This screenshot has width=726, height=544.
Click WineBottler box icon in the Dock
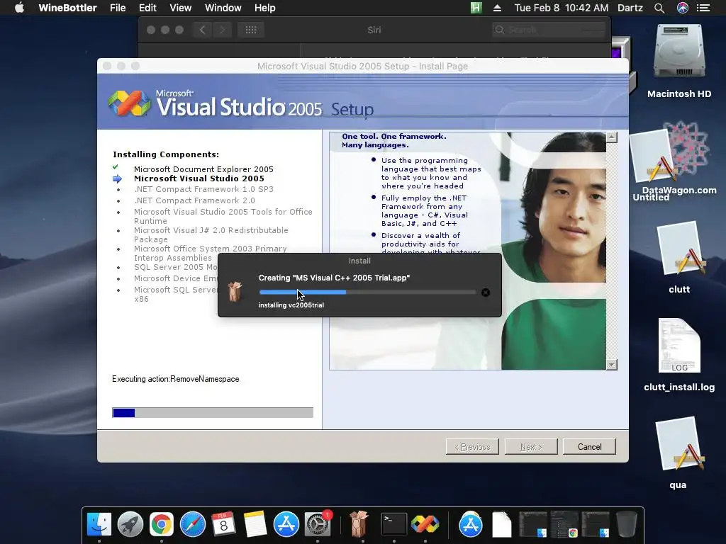[x=359, y=524]
